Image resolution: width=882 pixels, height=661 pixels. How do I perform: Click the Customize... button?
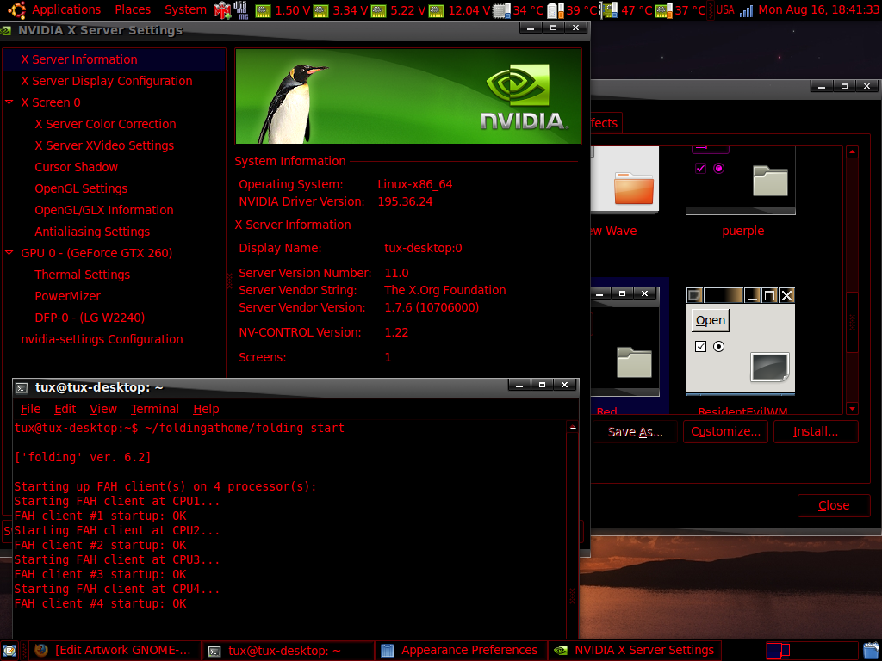coord(725,432)
